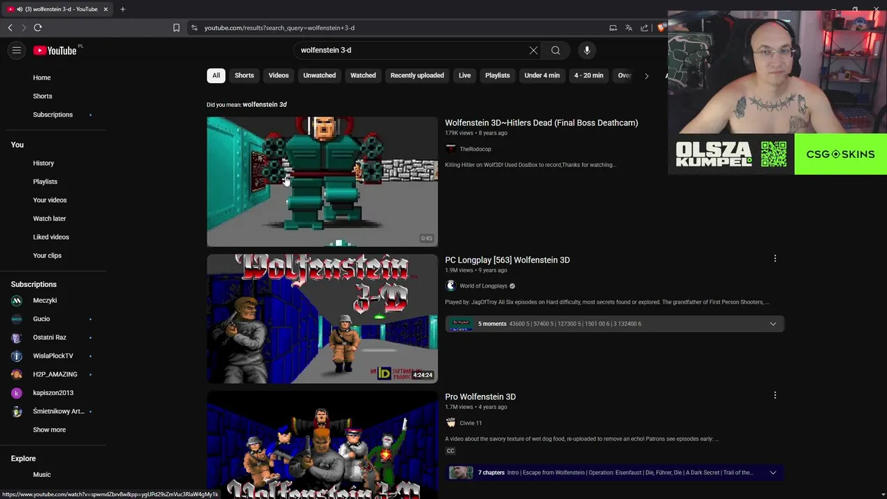Open Subscriptions in the sidebar

53,114
